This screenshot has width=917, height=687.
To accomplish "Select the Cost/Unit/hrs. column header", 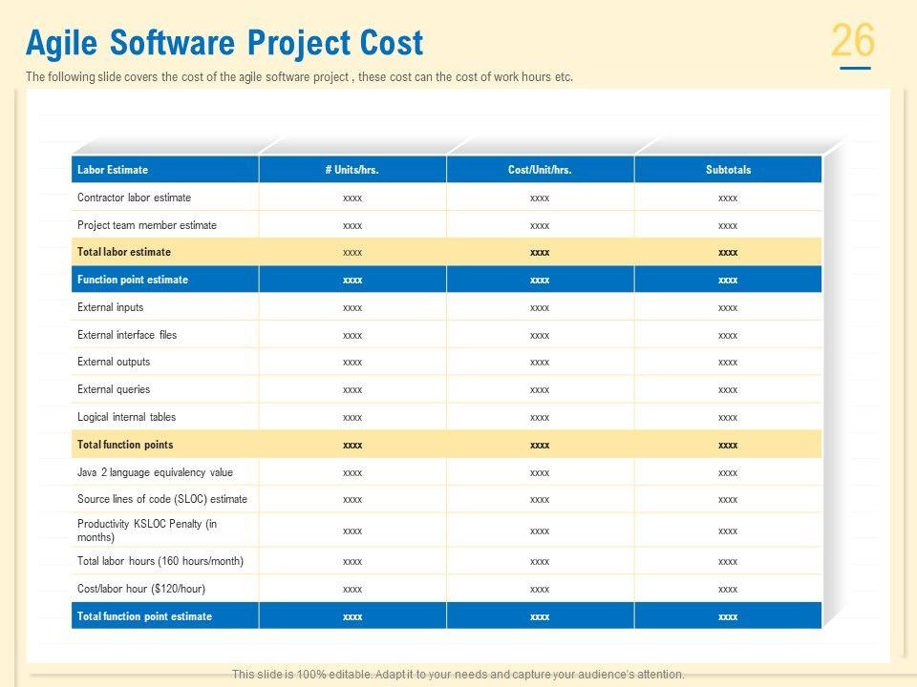I will coord(540,170).
